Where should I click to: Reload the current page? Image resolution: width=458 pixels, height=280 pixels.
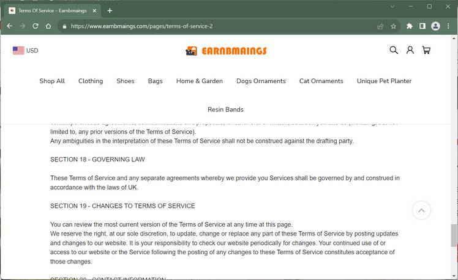click(36, 26)
